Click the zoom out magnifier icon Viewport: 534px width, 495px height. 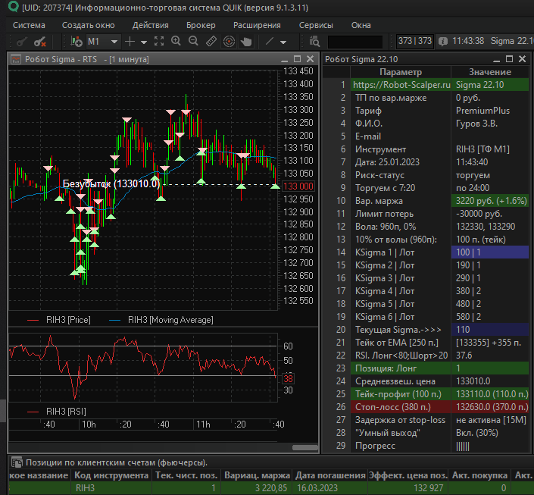[193, 41]
